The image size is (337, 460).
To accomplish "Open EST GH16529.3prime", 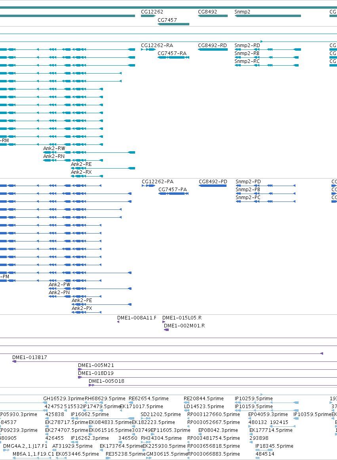I will [x=64, y=398].
